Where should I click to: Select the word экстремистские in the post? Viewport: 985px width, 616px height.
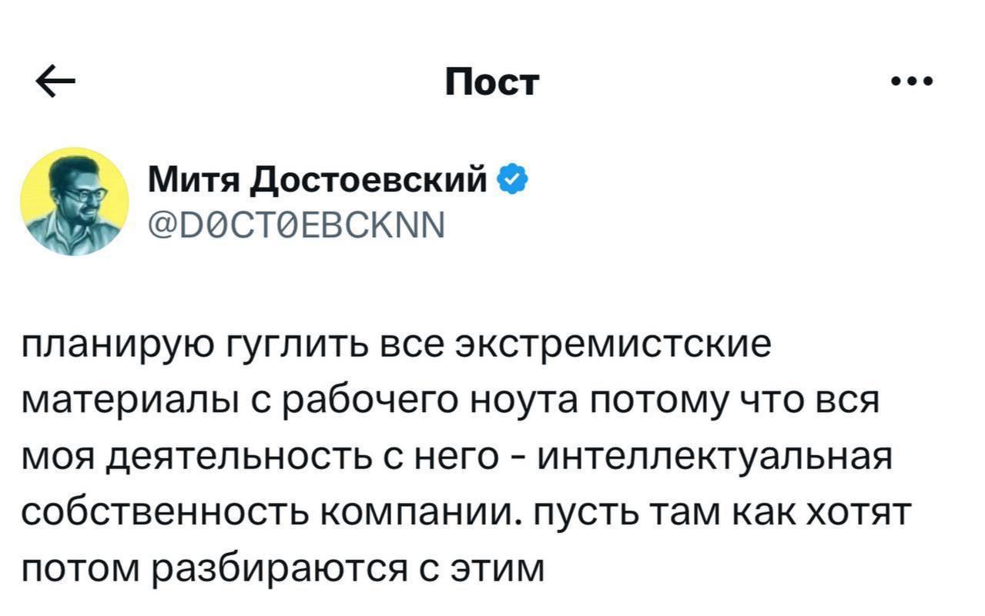click(x=611, y=350)
